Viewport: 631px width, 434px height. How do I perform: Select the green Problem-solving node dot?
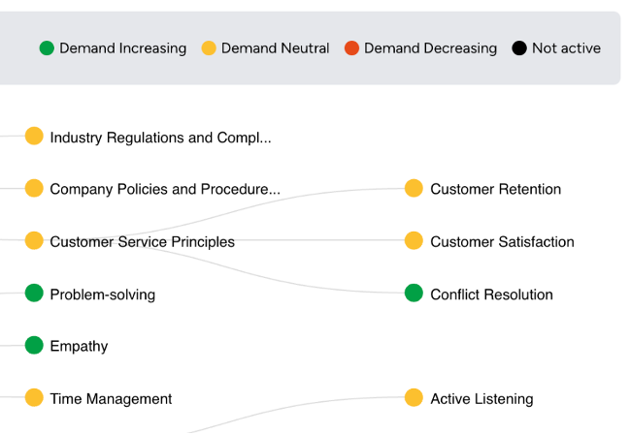[34, 293]
